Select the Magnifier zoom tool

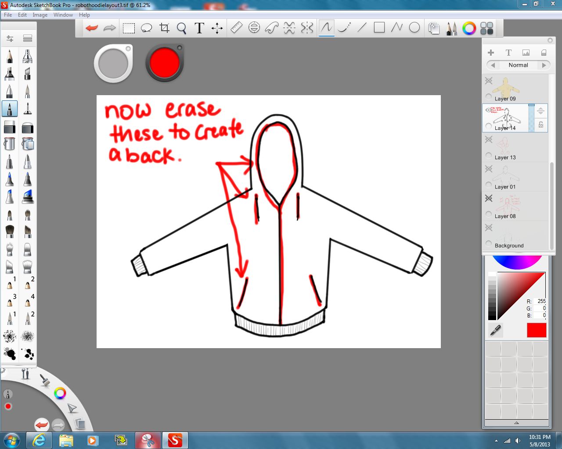[x=181, y=28]
